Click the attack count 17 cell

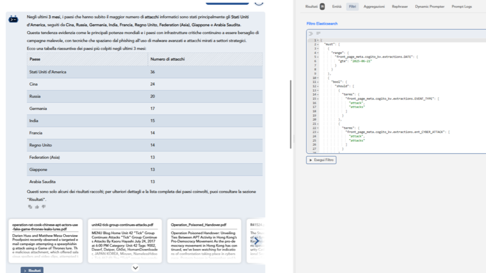205,108
